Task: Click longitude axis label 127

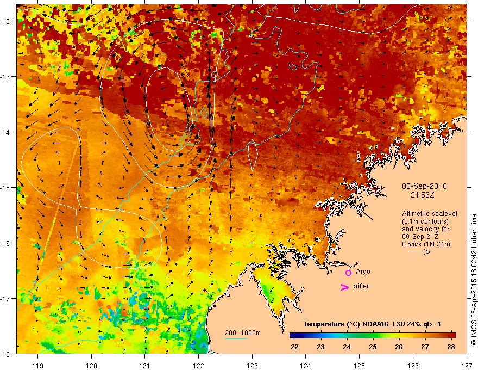Action: (x=467, y=366)
